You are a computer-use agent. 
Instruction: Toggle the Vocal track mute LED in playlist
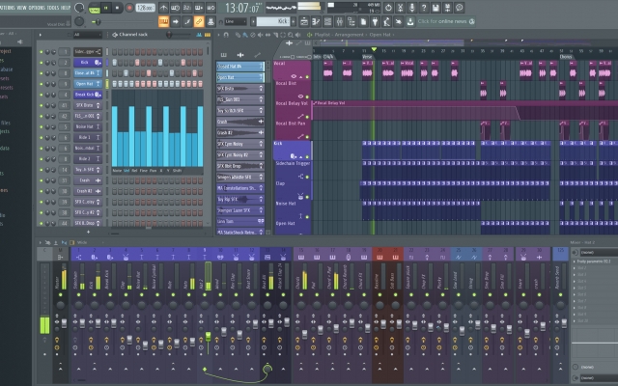tap(307, 77)
